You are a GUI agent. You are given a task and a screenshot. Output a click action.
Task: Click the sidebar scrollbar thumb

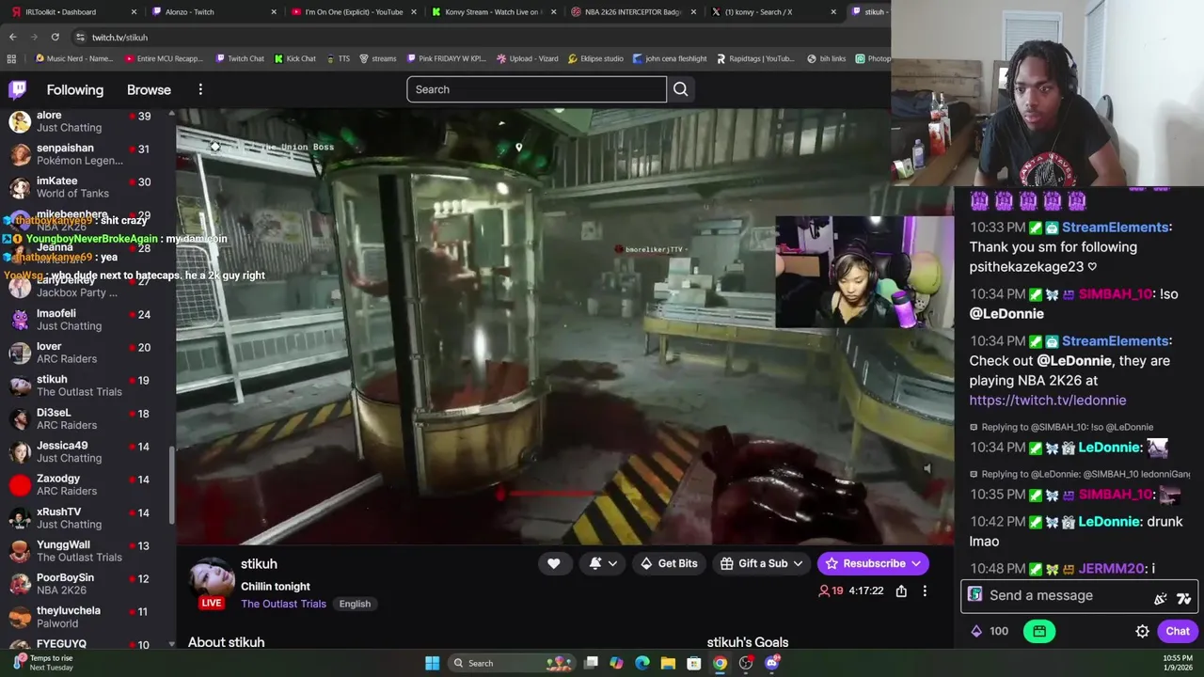click(x=171, y=484)
